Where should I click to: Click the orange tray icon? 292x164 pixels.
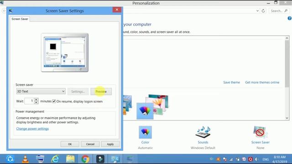218,159
